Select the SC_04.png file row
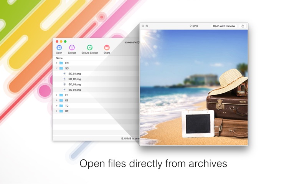 coord(74,90)
